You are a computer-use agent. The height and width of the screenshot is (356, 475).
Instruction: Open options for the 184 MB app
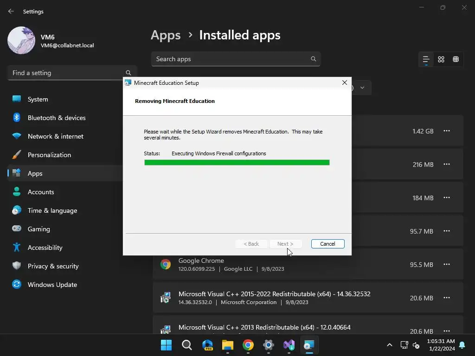(x=447, y=197)
